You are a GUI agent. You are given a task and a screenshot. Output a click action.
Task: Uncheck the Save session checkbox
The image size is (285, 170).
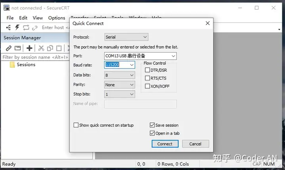[x=152, y=125]
